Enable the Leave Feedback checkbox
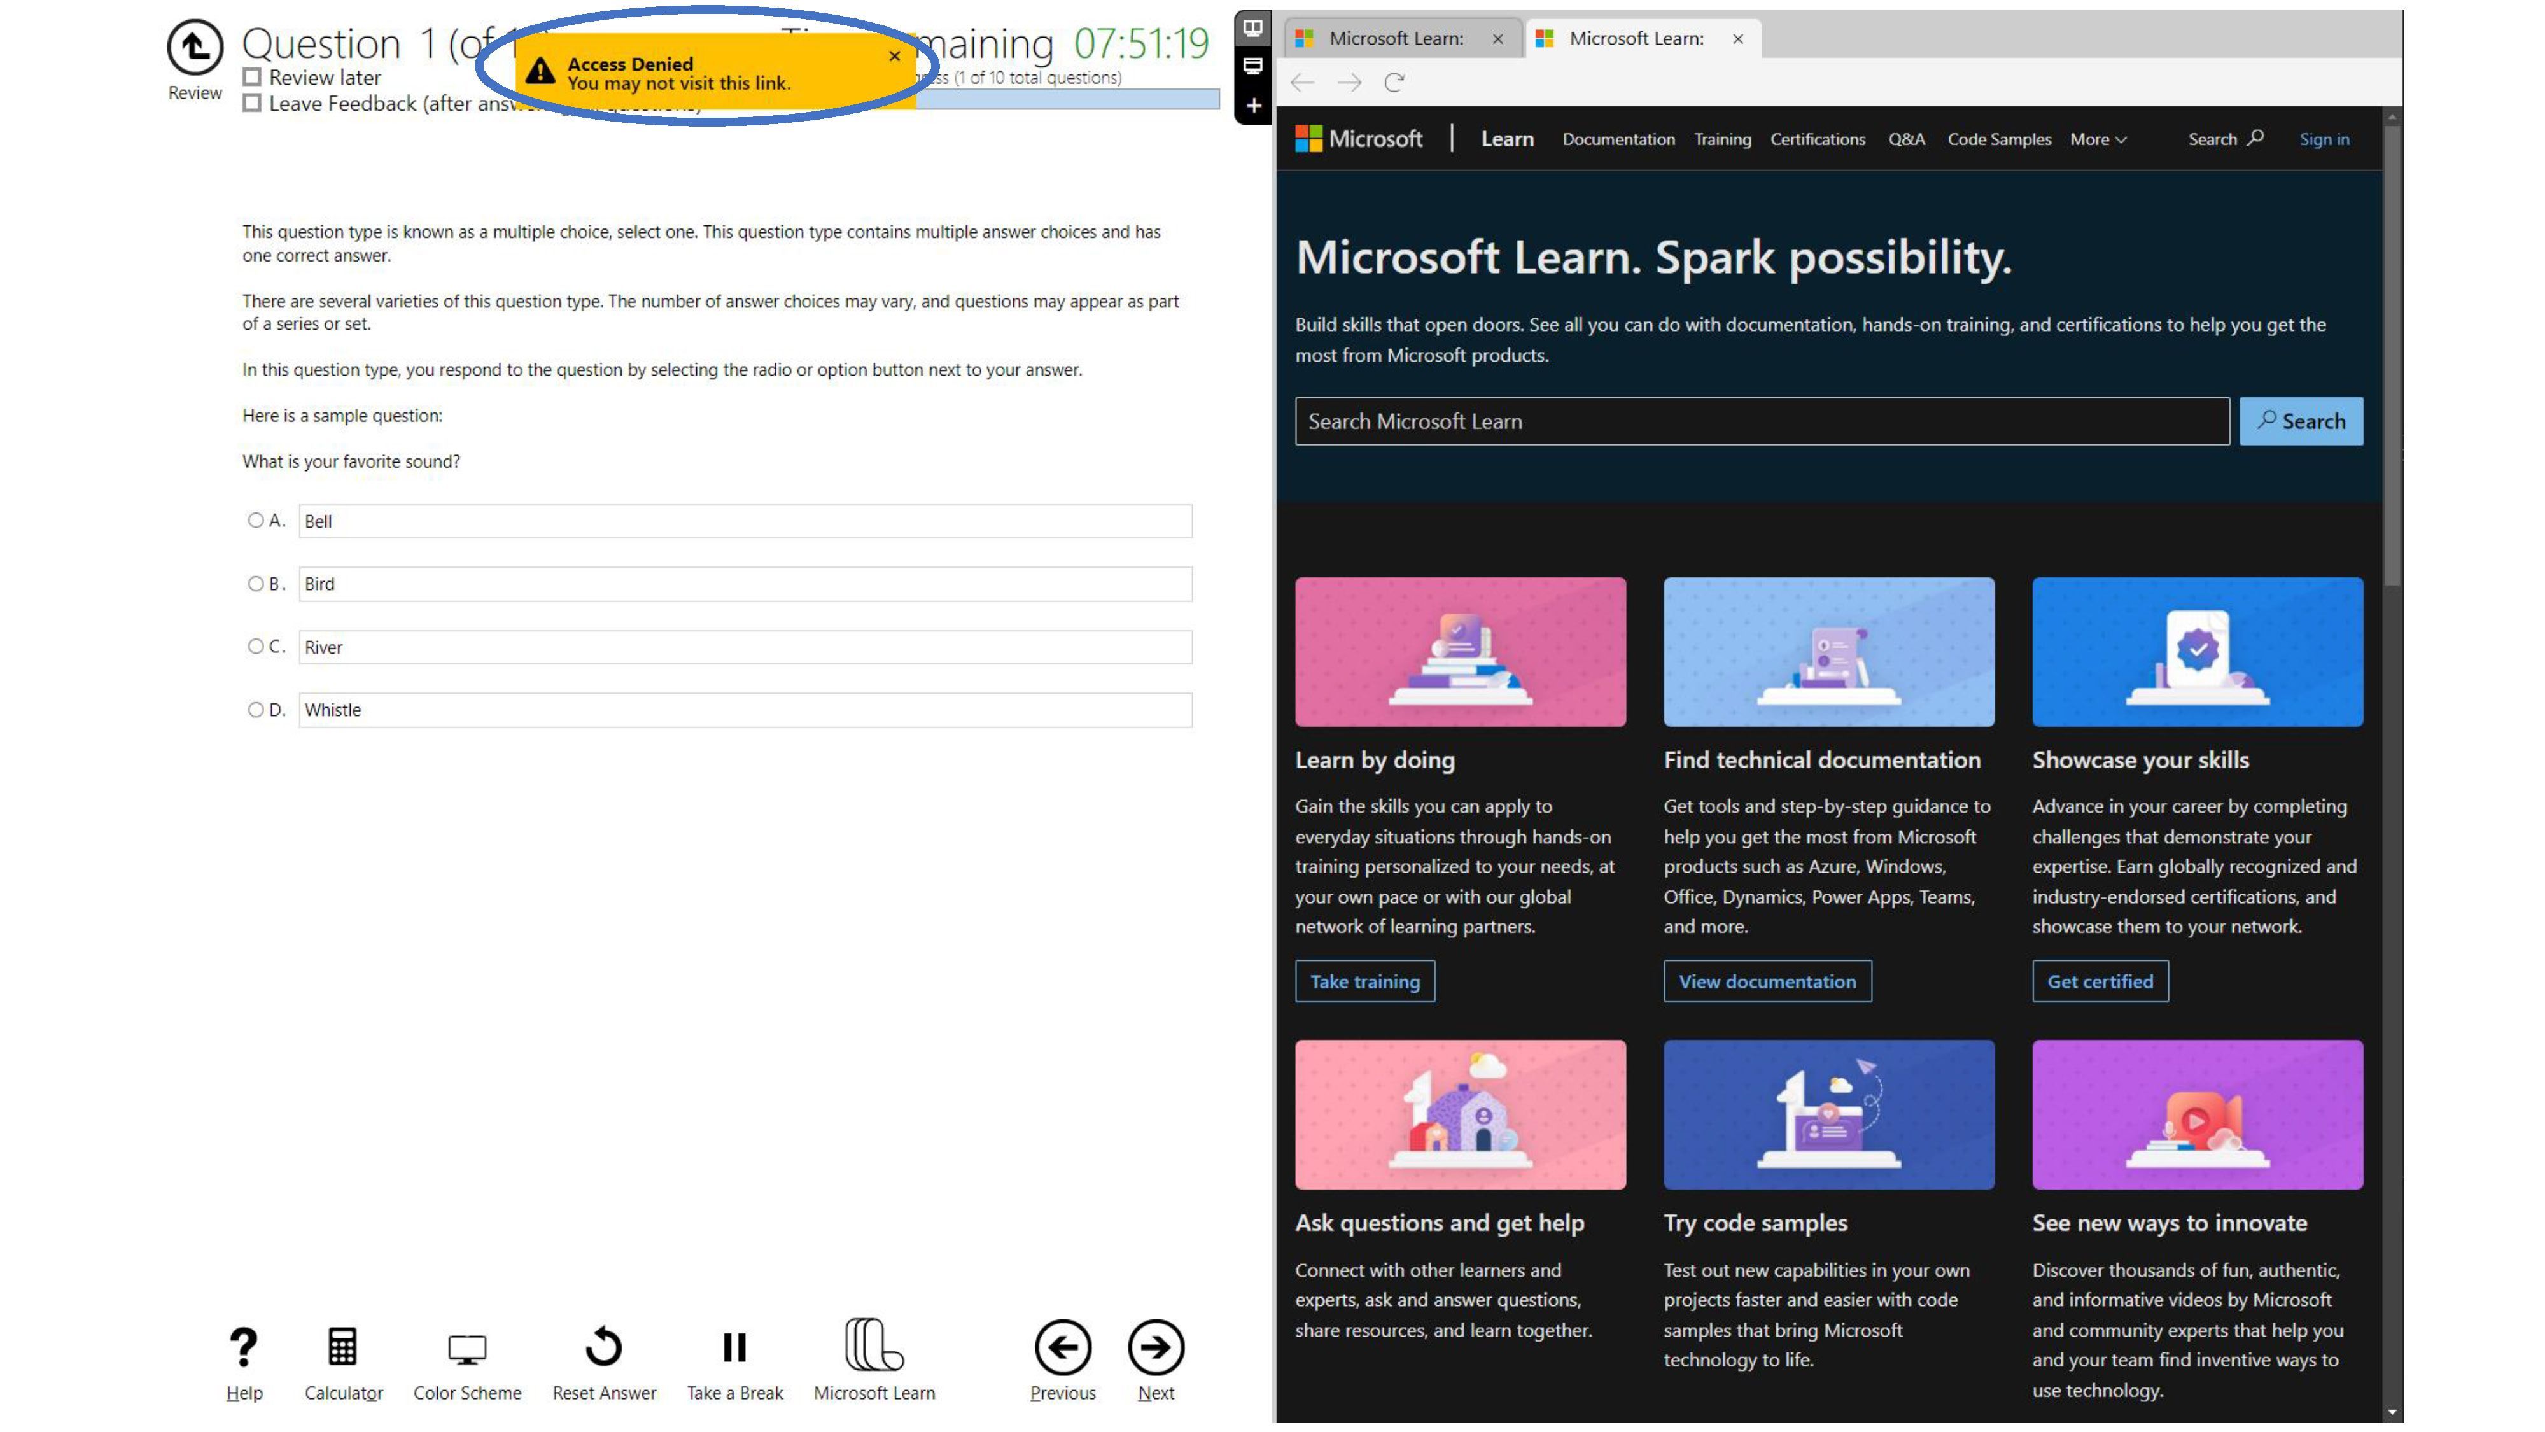 (253, 102)
